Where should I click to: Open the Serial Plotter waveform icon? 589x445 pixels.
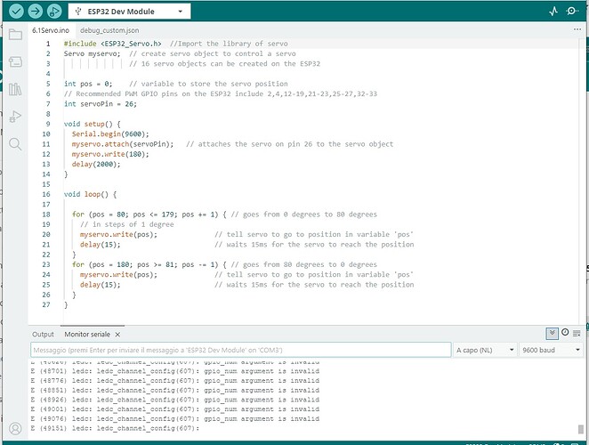(x=553, y=12)
